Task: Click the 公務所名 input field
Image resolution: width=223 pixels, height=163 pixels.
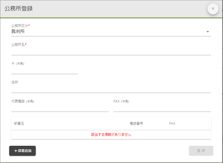Action: pyautogui.click(x=111, y=51)
